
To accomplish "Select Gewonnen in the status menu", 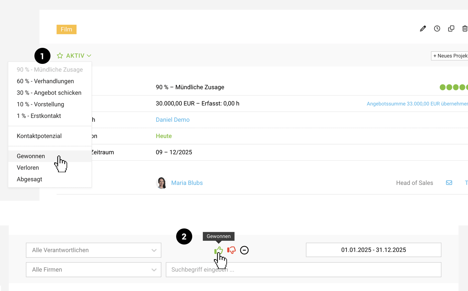I will pyautogui.click(x=31, y=156).
